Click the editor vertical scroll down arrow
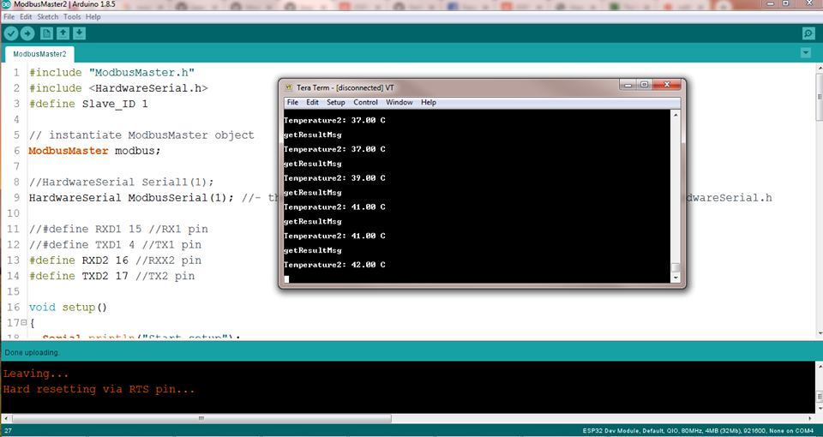The height and width of the screenshot is (437, 823). [x=820, y=333]
